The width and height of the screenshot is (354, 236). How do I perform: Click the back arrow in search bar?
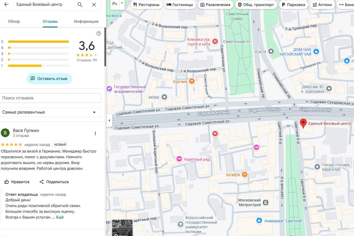6,5
